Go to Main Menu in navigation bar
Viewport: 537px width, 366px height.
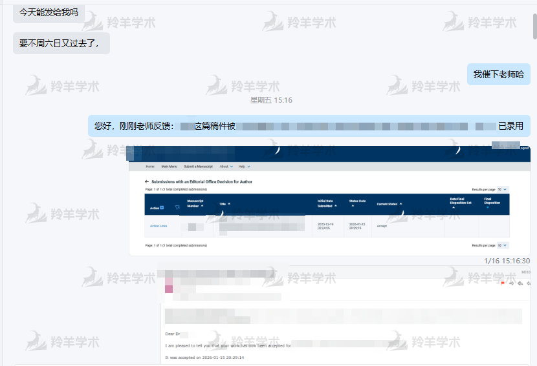[x=170, y=167]
